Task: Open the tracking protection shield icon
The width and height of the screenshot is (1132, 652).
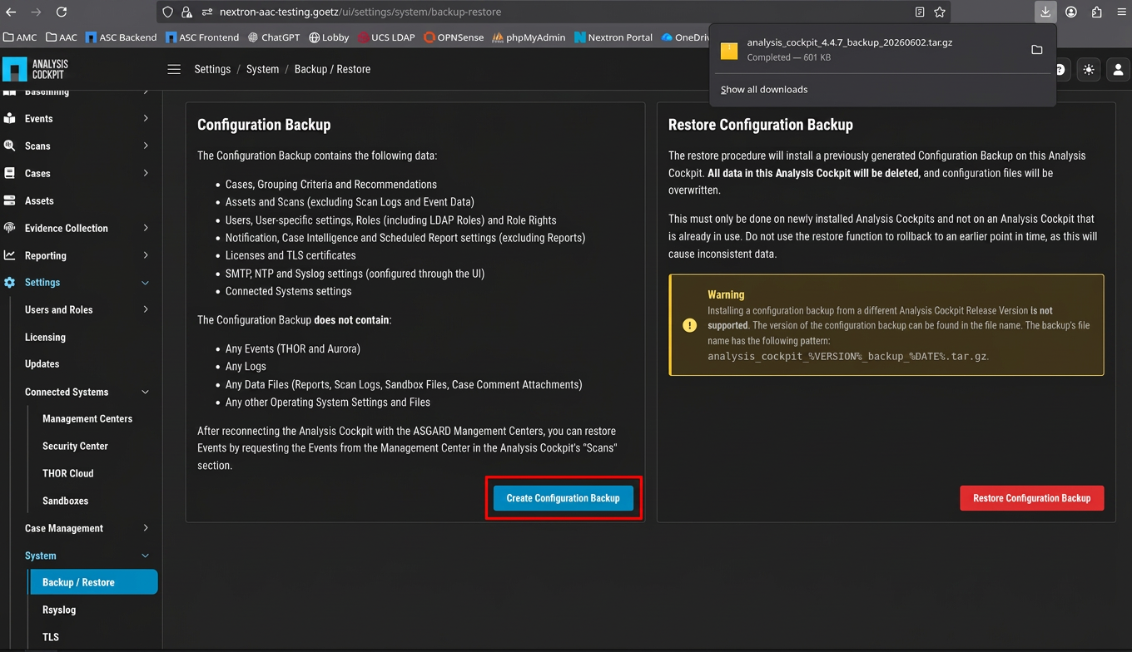Action: pos(167,12)
